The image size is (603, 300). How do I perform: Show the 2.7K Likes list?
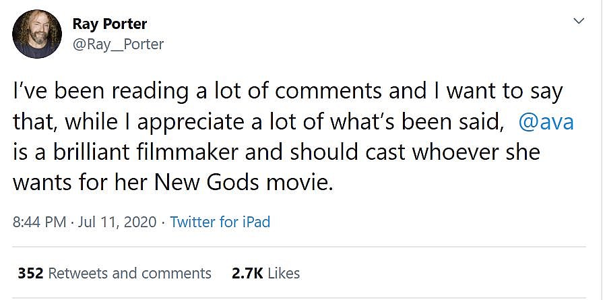(x=265, y=273)
